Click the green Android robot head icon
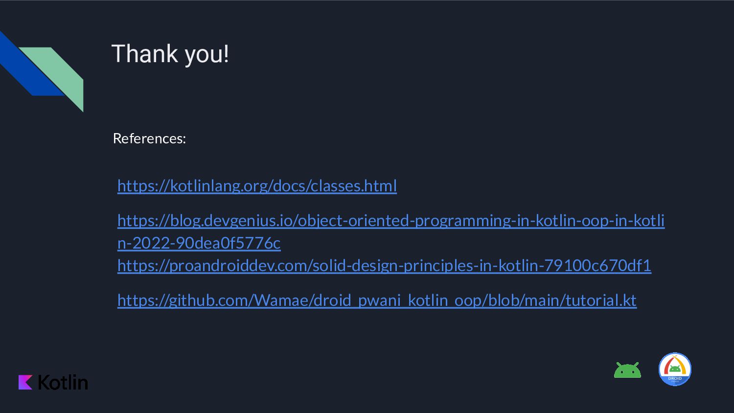Image resolution: width=734 pixels, height=413 pixels. click(627, 370)
